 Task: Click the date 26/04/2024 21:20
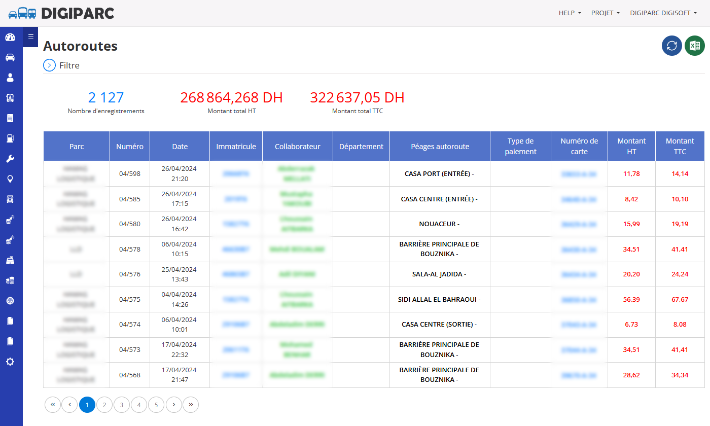(x=180, y=174)
